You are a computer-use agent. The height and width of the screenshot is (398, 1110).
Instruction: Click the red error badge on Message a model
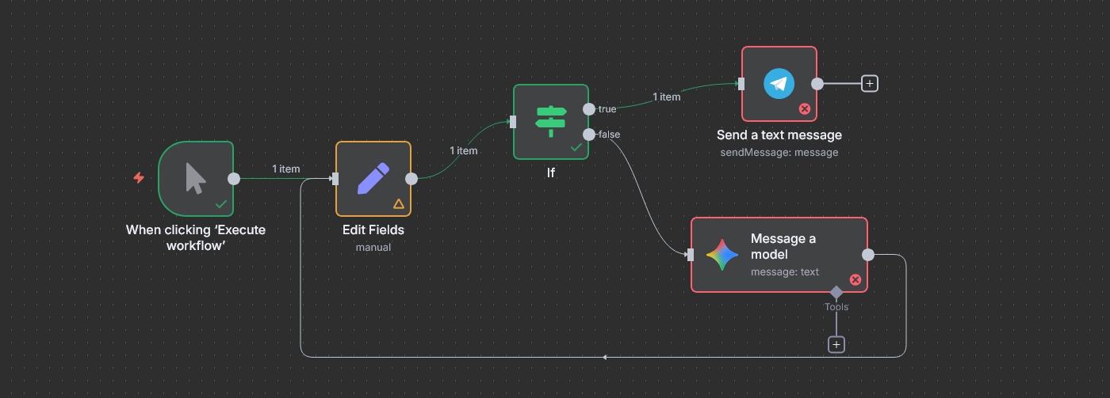click(855, 279)
